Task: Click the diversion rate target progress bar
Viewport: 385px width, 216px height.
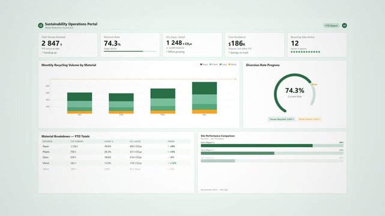Action: [x=130, y=51]
